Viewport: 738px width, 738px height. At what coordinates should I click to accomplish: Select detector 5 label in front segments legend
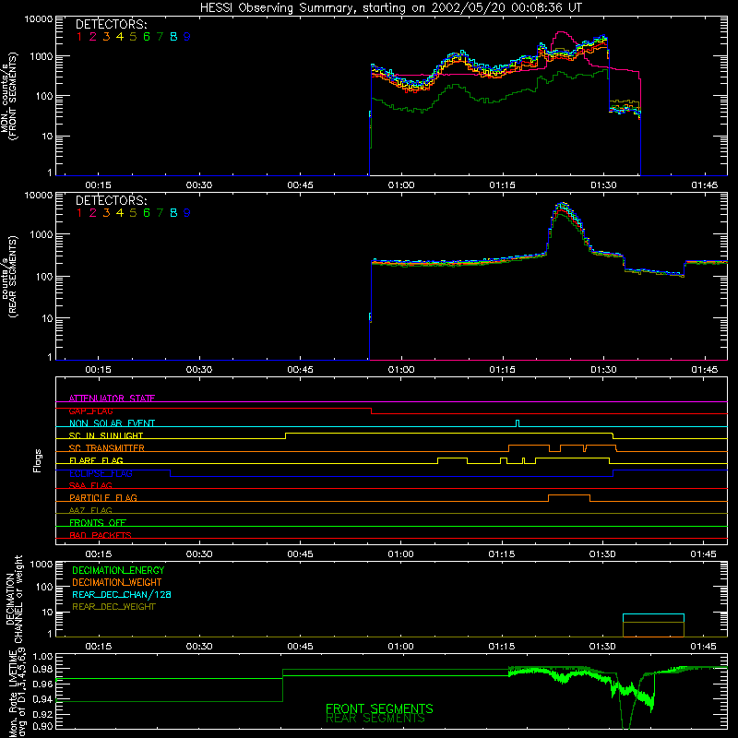point(133,36)
